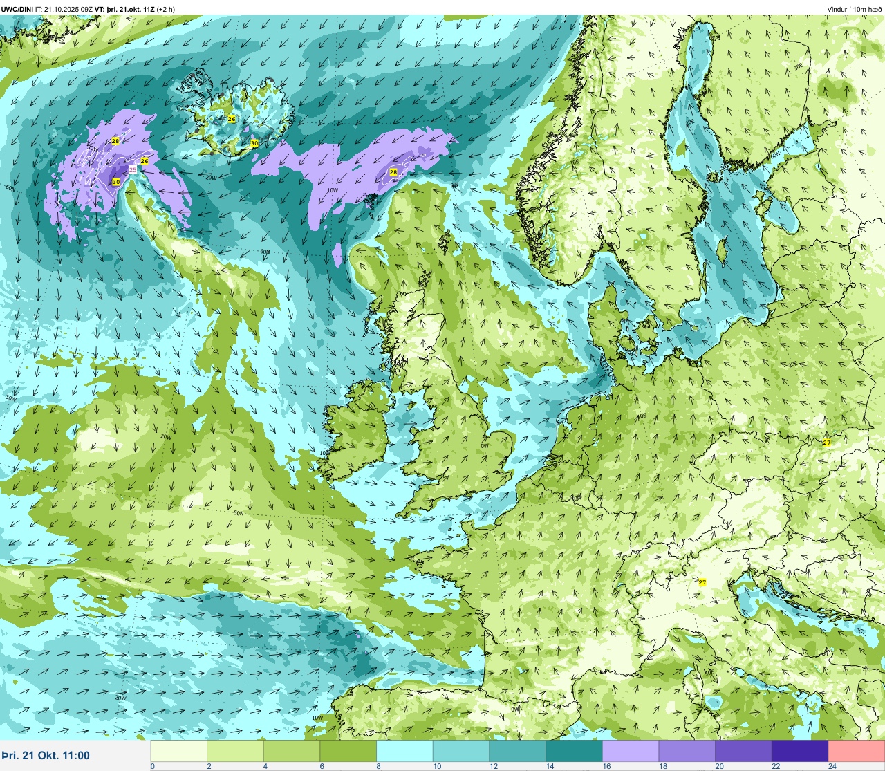This screenshot has width=885, height=771.
Task: Click the 30 marker on Iceland's south coast
Action: pyautogui.click(x=254, y=143)
